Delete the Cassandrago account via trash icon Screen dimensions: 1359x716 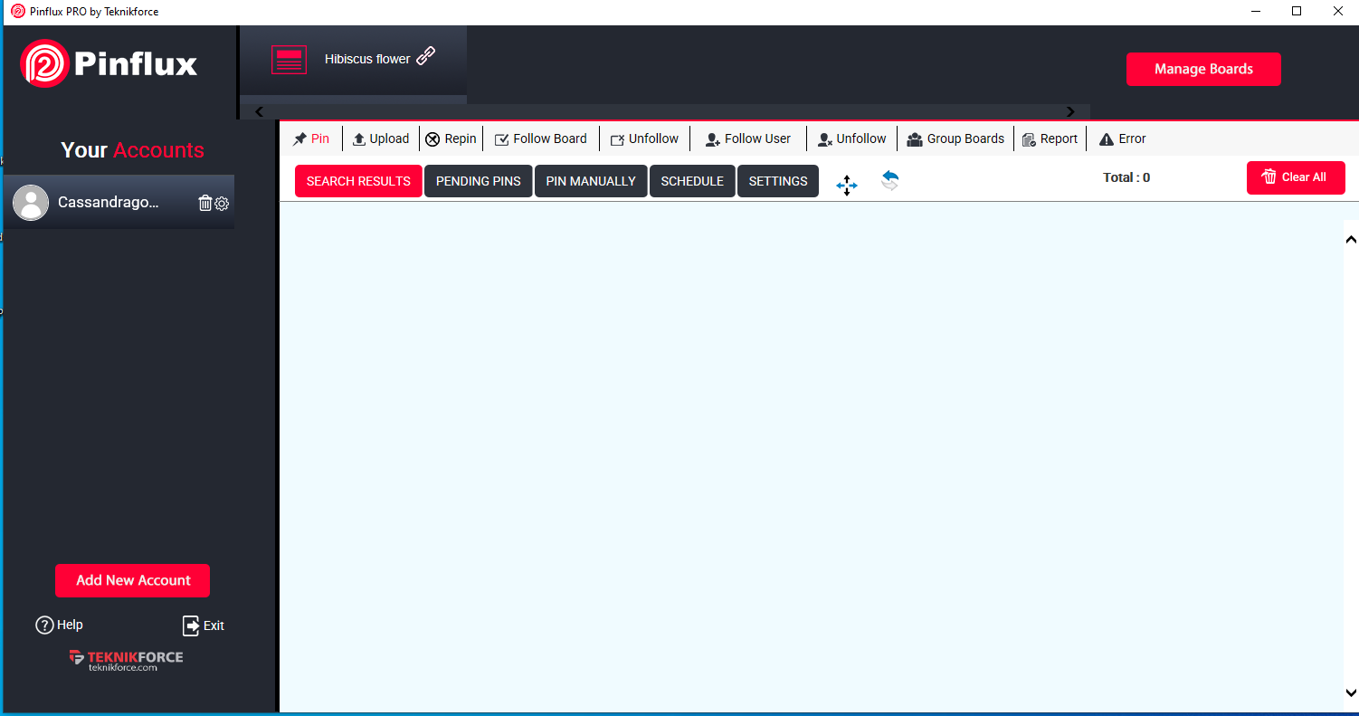(205, 203)
